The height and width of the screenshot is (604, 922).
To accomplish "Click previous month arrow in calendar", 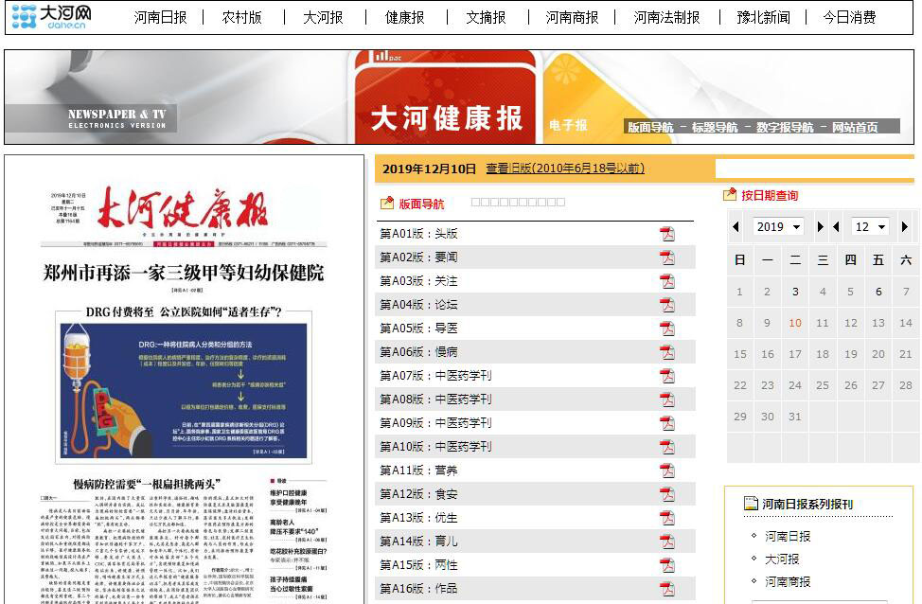I will 836,227.
